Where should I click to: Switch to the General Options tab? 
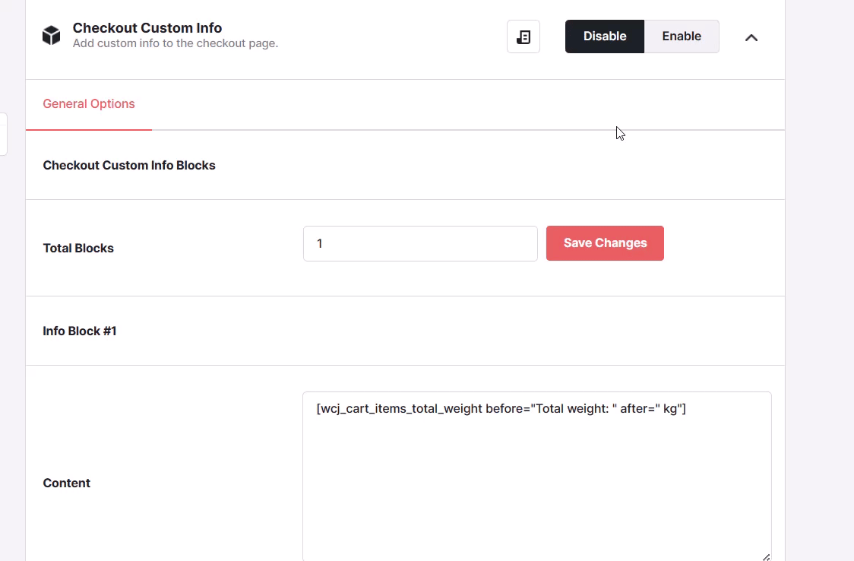[x=89, y=104]
